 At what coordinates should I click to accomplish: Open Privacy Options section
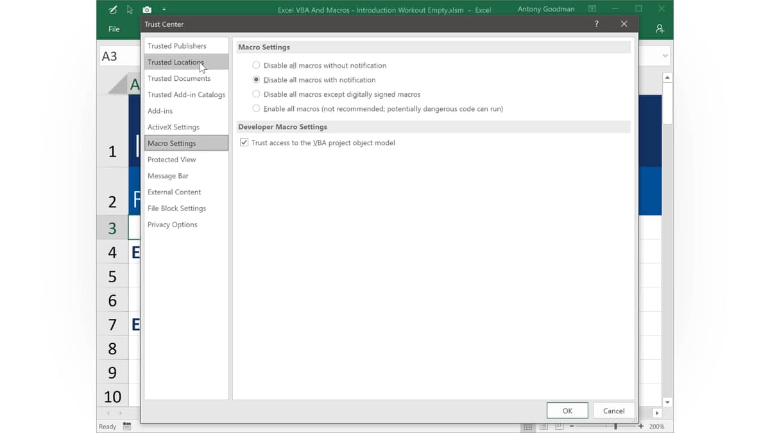tap(186, 225)
